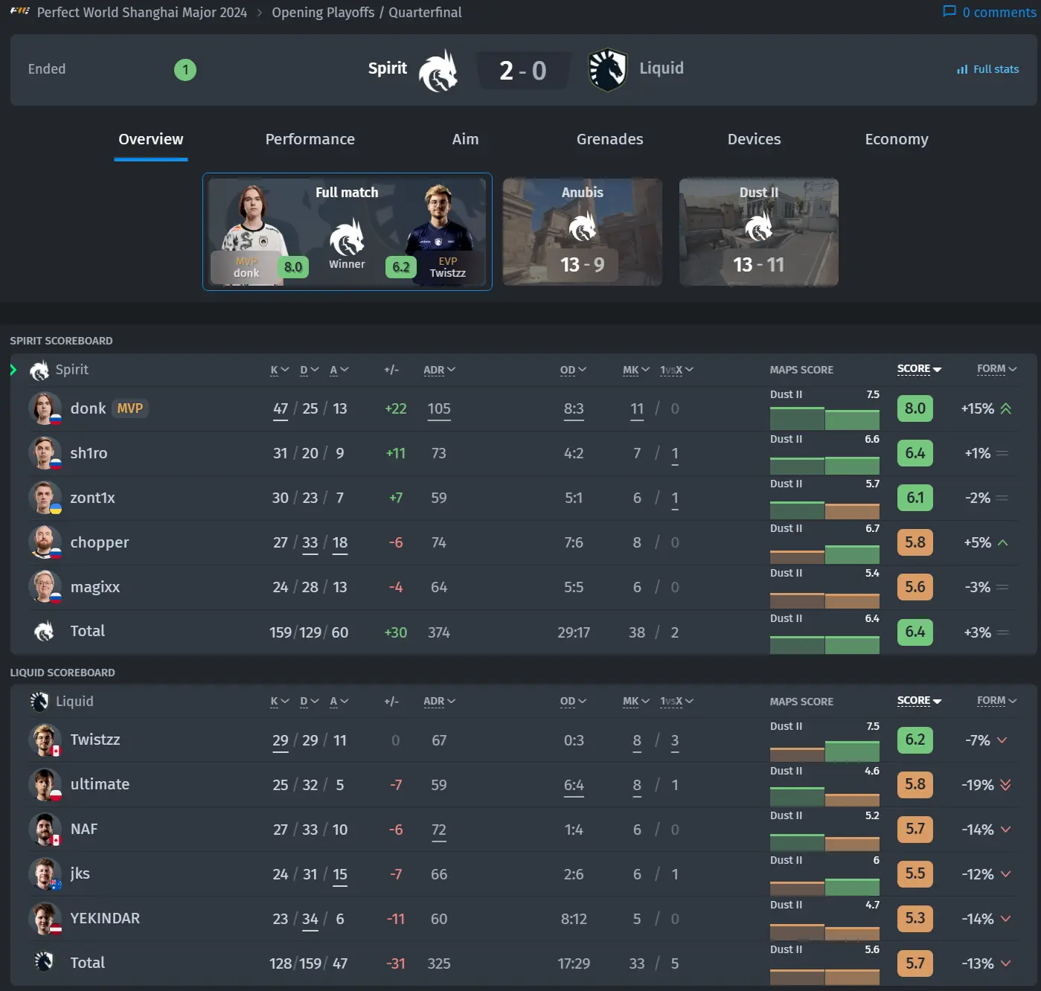Sort Spirit scoreboard by SCORE
Image resolution: width=1041 pixels, height=991 pixels.
tap(919, 369)
